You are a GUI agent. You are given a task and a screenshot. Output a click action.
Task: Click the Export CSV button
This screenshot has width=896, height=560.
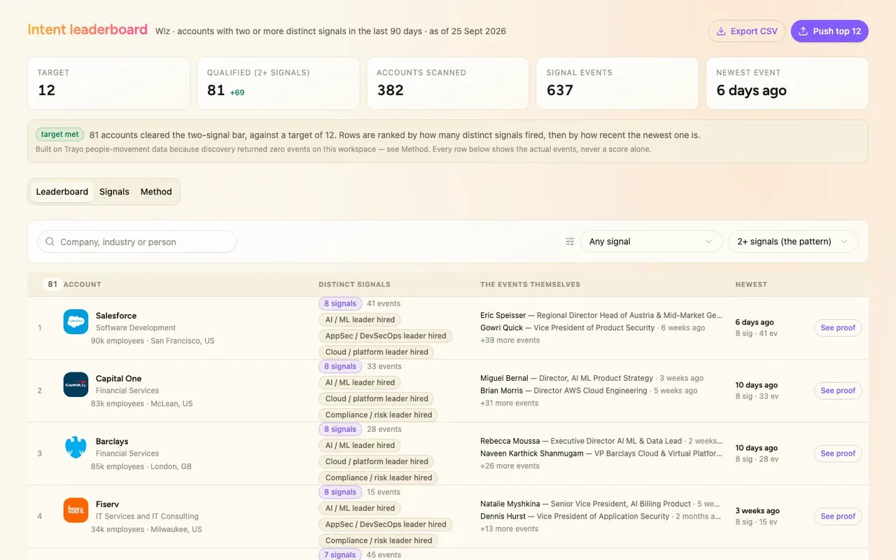747,31
